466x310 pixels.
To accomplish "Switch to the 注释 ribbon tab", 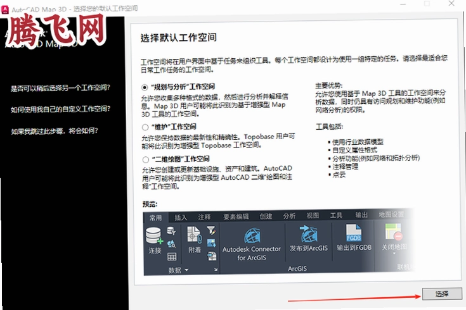I will click(x=204, y=217).
